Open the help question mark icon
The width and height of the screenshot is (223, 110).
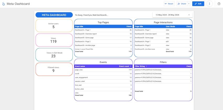219,4
